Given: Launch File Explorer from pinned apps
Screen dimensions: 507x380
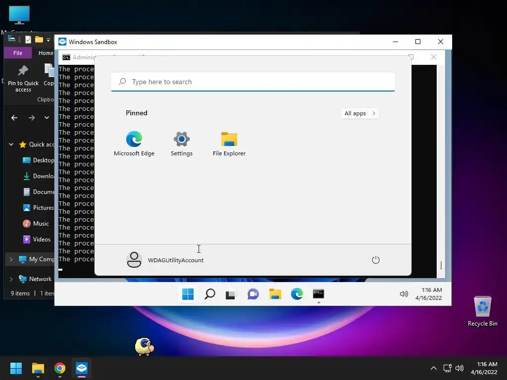Looking at the screenshot, I should [x=229, y=144].
